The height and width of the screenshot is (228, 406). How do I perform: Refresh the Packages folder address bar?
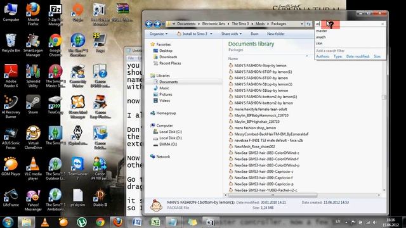coord(309,24)
